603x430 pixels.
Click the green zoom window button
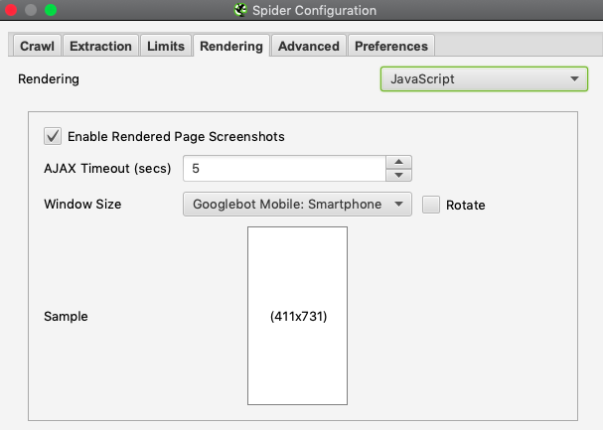pos(51,10)
